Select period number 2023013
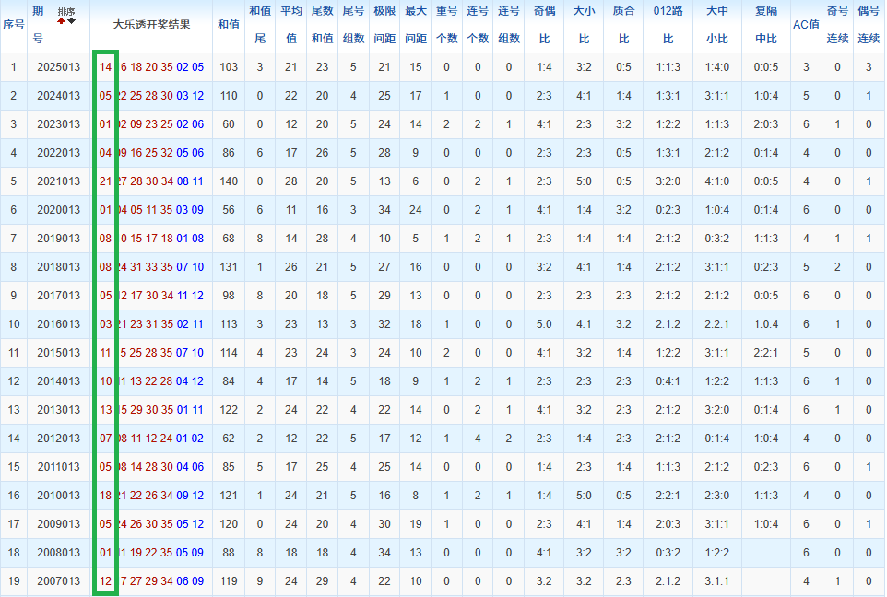The width and height of the screenshot is (887, 597). 59,124
